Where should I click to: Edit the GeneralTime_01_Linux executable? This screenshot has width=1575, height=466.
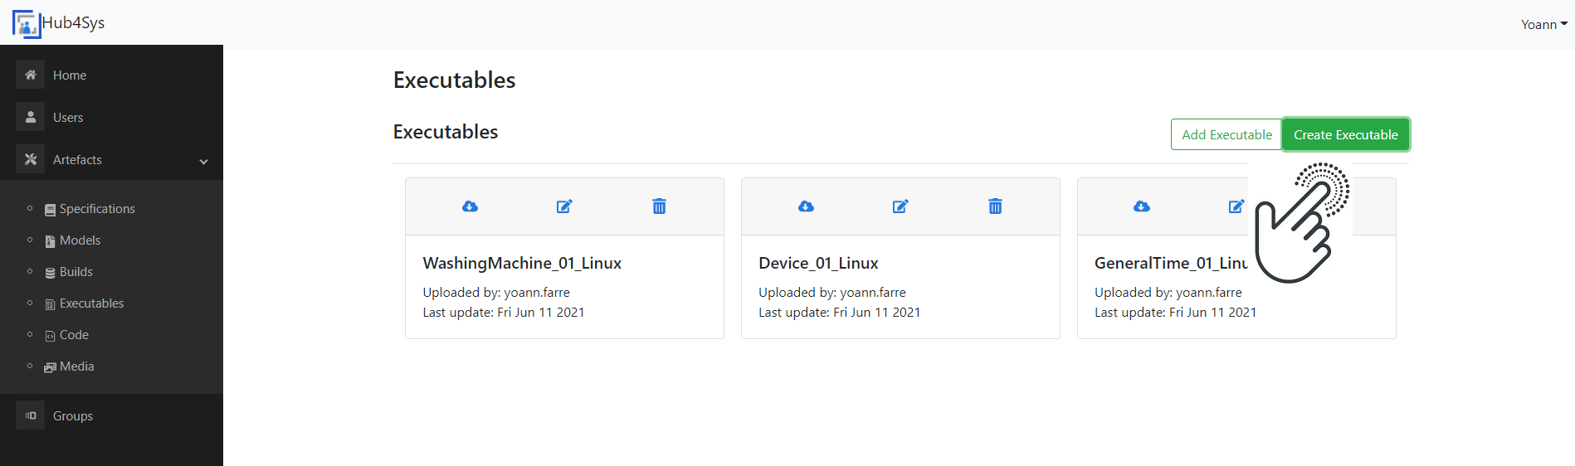point(1236,206)
